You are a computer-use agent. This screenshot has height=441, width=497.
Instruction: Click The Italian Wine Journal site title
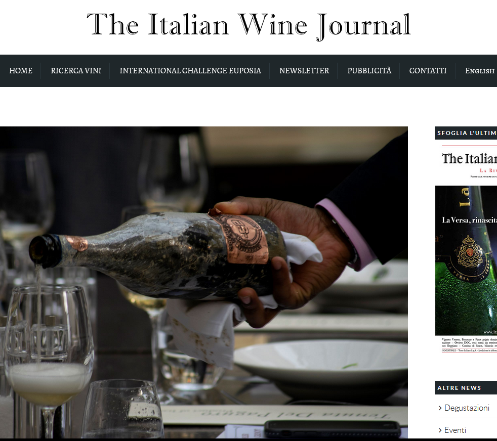pos(249,25)
